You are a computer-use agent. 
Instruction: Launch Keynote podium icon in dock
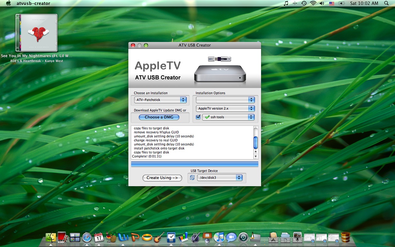point(207,237)
